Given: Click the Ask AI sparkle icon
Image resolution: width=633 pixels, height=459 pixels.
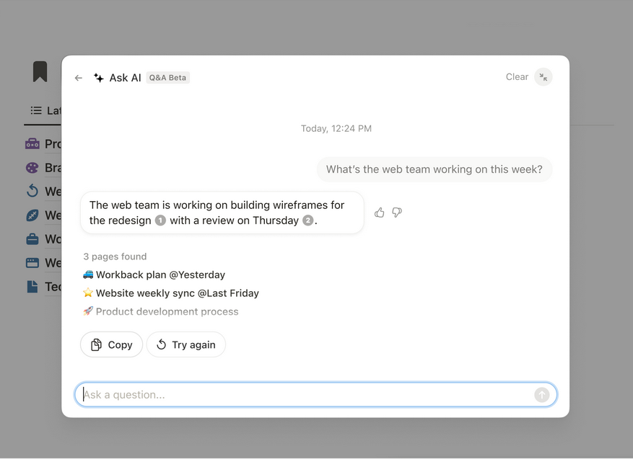Looking at the screenshot, I should pyautogui.click(x=98, y=77).
